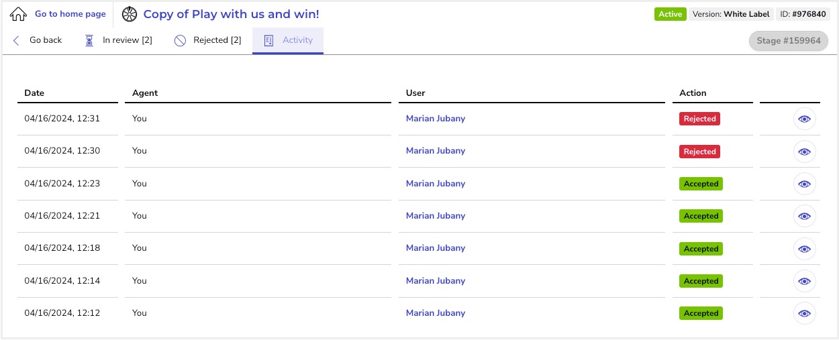View details of the 12:31 rejected entry
Image resolution: width=839 pixels, height=340 pixels.
[x=804, y=119]
